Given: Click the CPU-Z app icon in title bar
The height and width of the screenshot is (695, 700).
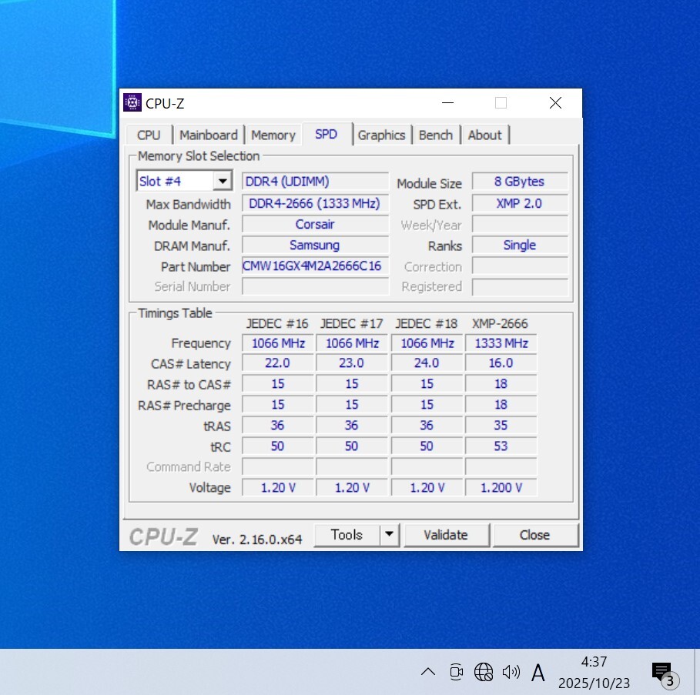Looking at the screenshot, I should 132,103.
